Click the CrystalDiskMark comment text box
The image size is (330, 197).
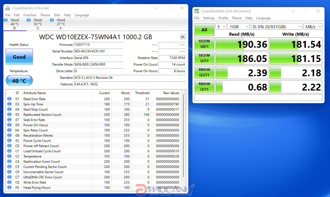pyautogui.click(x=258, y=98)
